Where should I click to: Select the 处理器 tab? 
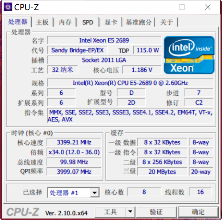[18, 22]
